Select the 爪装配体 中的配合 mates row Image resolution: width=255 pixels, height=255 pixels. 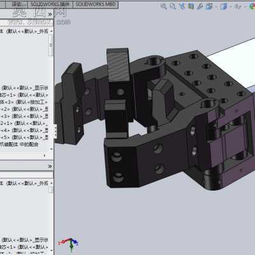point(19,145)
